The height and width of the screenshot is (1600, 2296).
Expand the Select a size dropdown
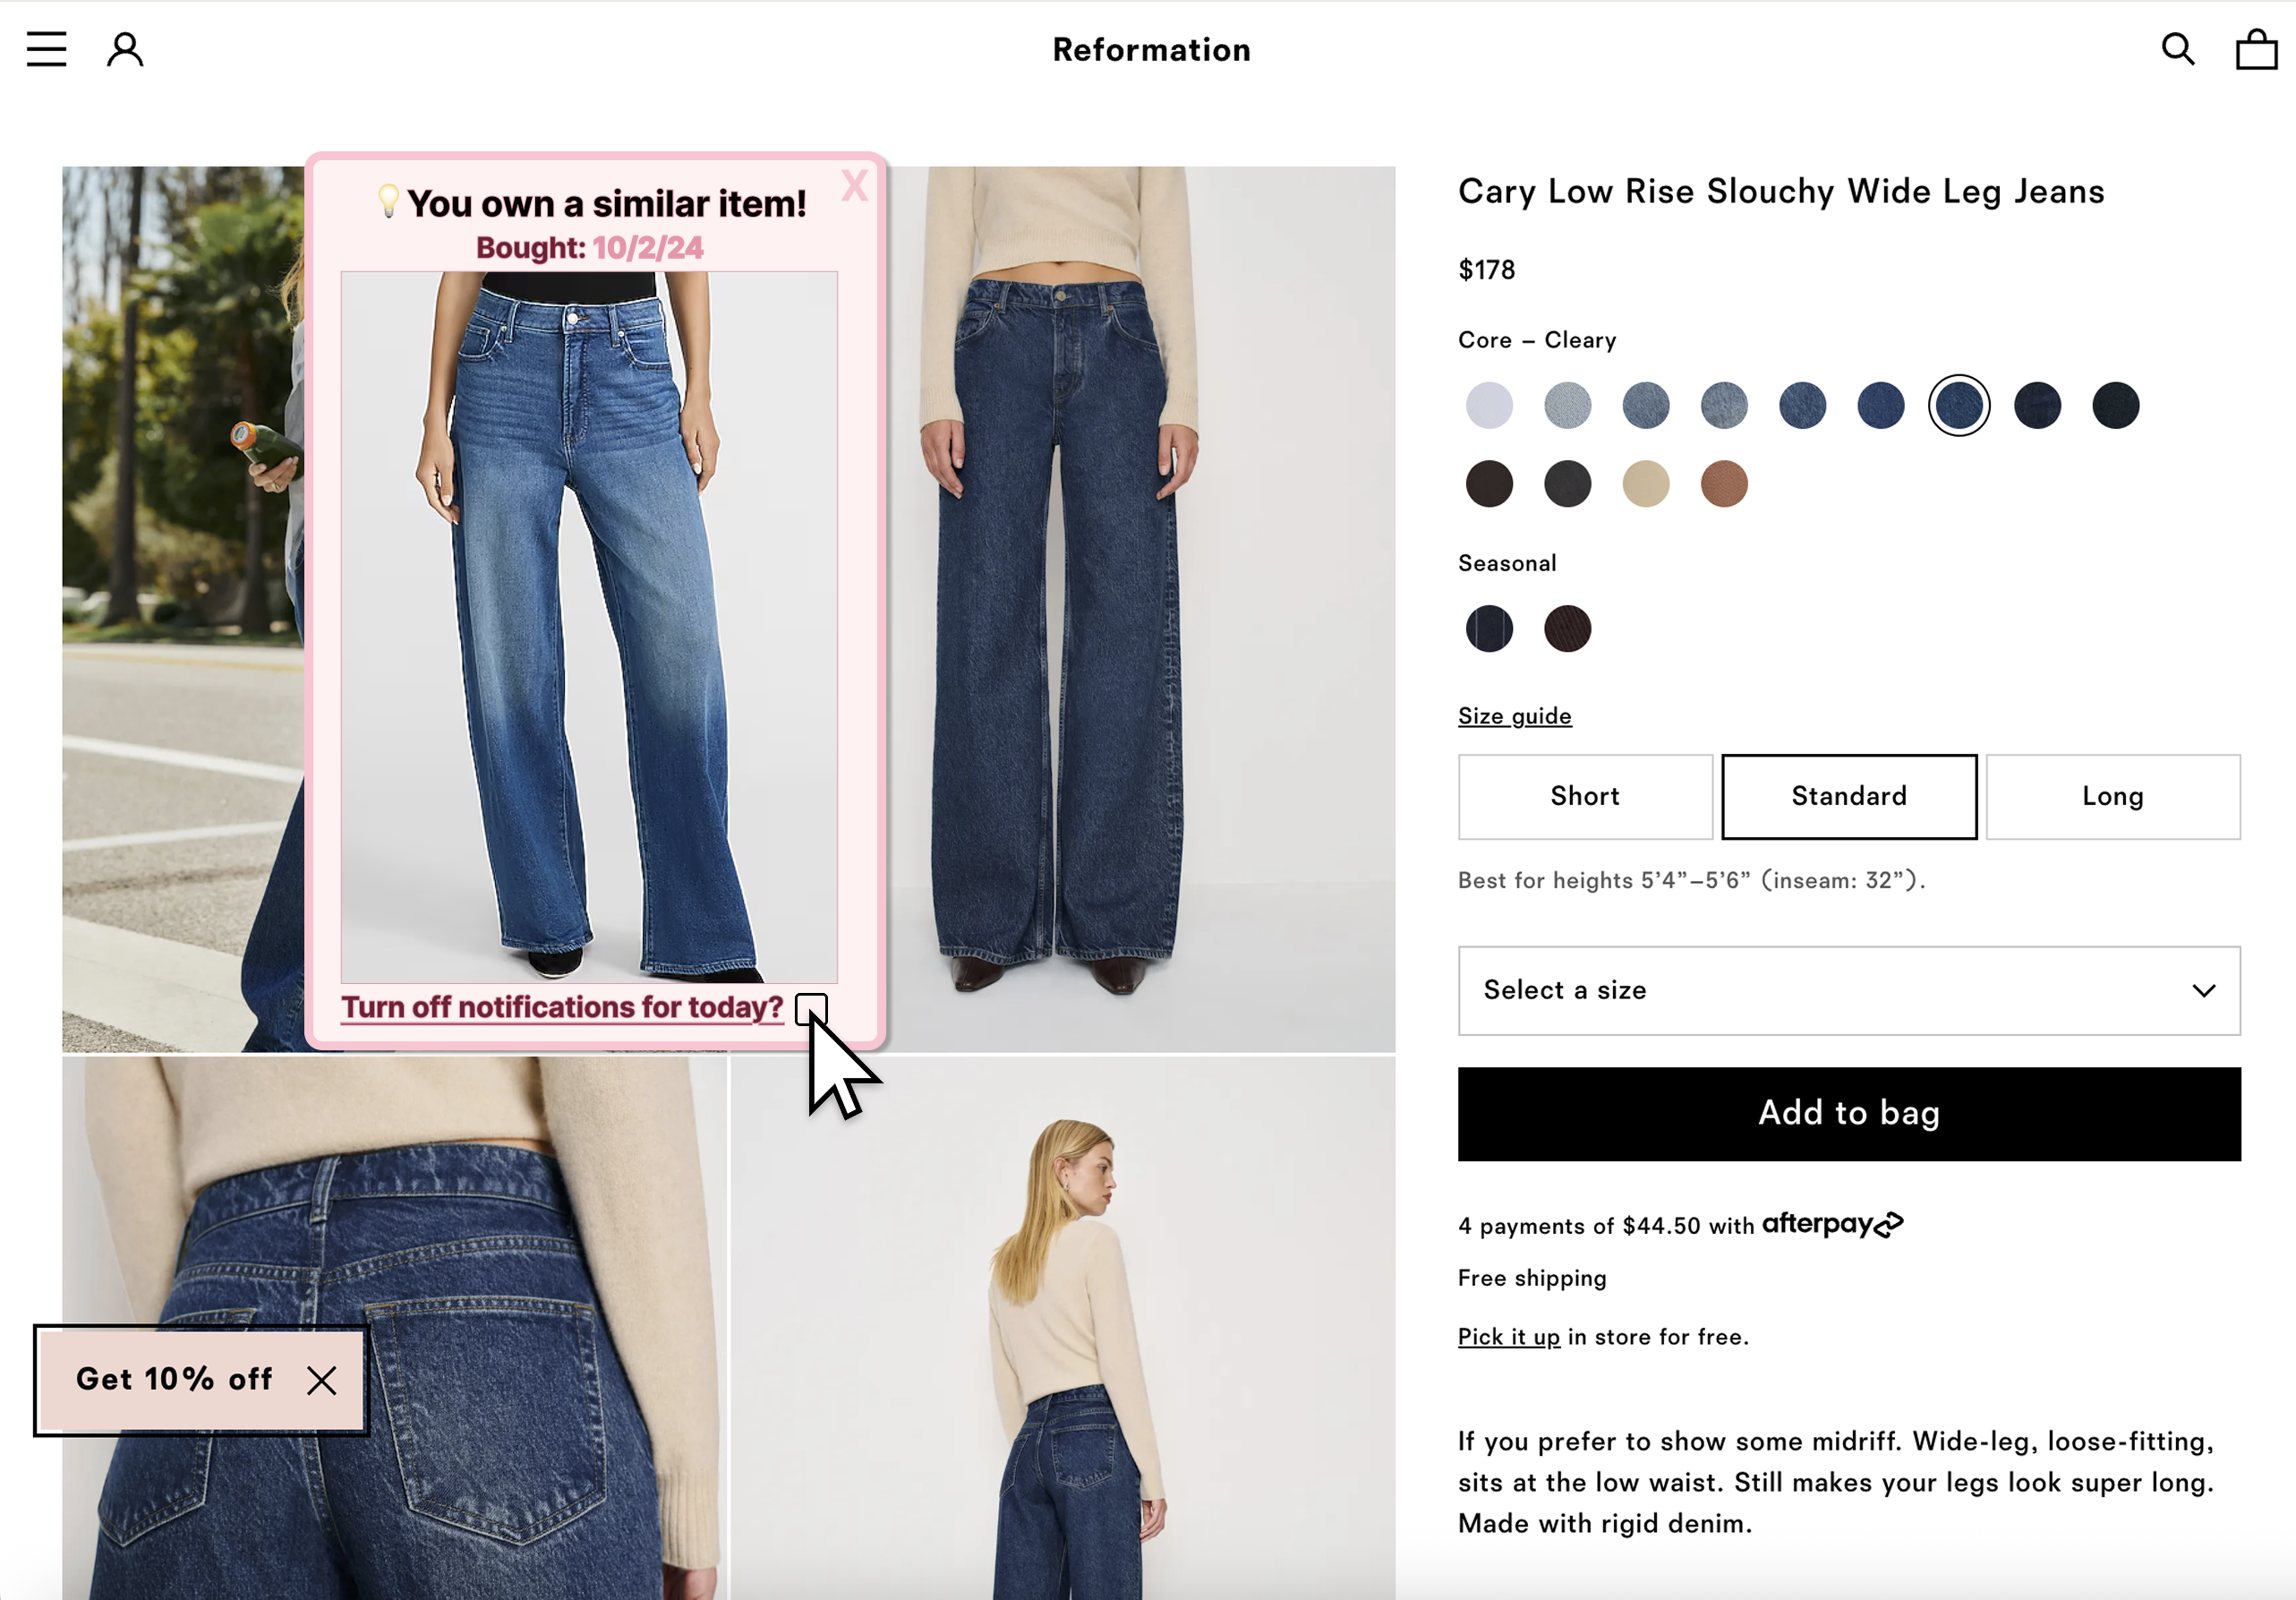tap(1849, 991)
